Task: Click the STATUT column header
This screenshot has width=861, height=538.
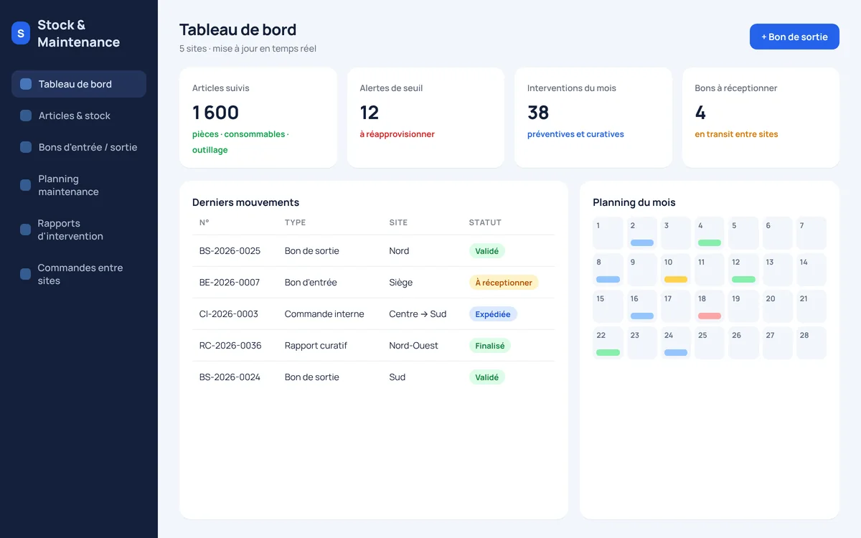Action: [485, 222]
